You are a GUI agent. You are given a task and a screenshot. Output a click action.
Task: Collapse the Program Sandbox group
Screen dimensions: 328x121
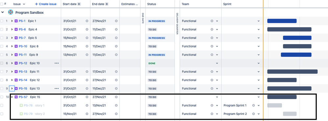(3, 12)
